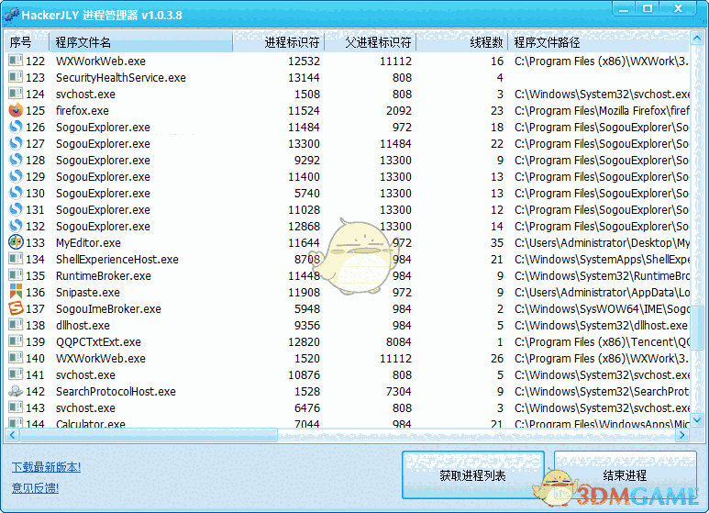Click the SogouExplorer icon in row 126
Screen dimensions: 709x513
(x=16, y=128)
